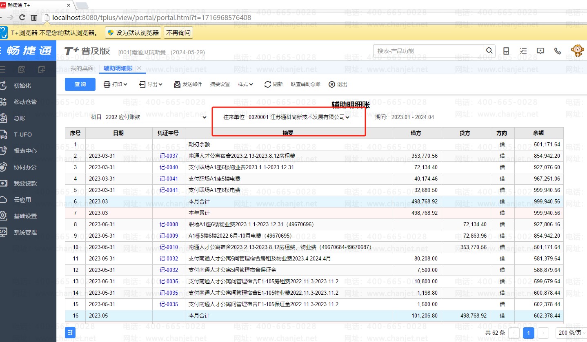Click the 系统管理 monitor icon

[3, 232]
